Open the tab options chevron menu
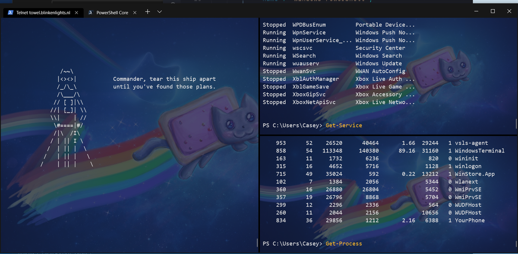518x254 pixels. (159, 12)
